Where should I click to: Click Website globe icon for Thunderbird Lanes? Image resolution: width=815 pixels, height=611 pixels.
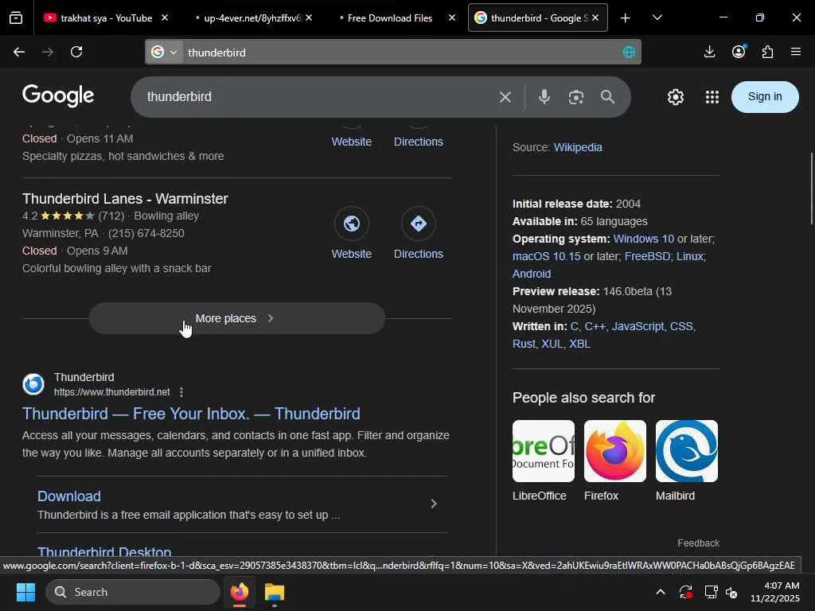352,224
